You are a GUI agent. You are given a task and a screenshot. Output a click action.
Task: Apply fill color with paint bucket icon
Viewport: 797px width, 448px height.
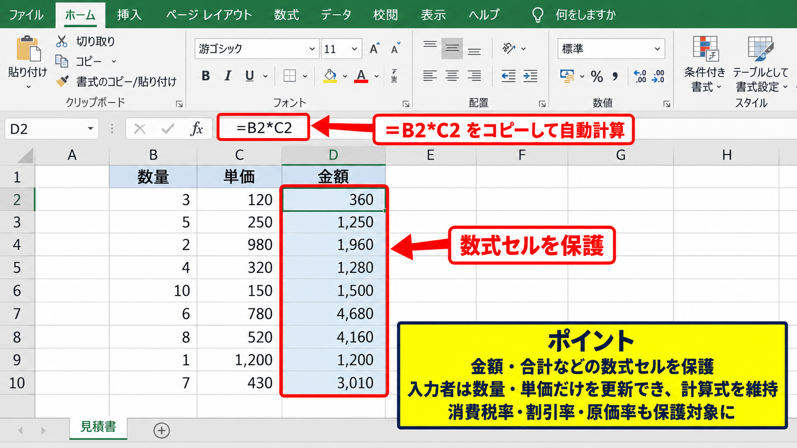(x=330, y=76)
